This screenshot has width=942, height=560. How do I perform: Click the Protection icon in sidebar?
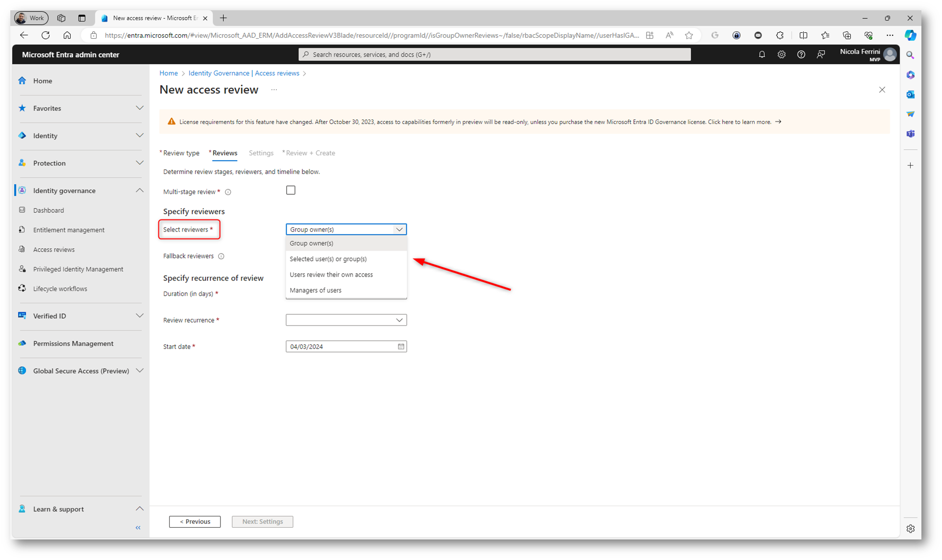coord(22,163)
